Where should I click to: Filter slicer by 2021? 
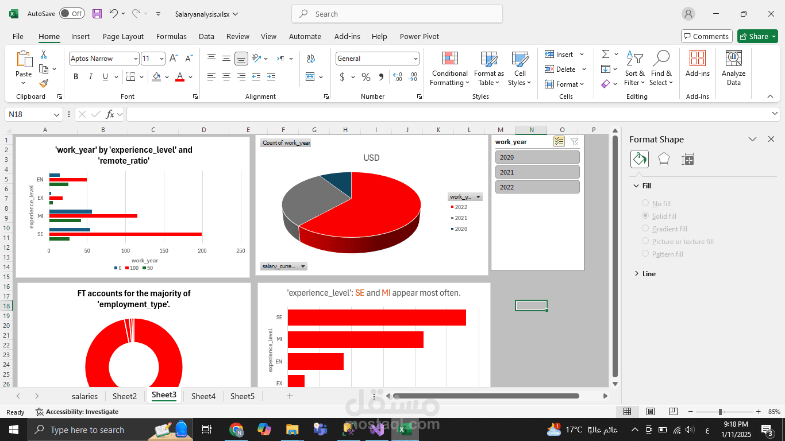pyautogui.click(x=537, y=172)
